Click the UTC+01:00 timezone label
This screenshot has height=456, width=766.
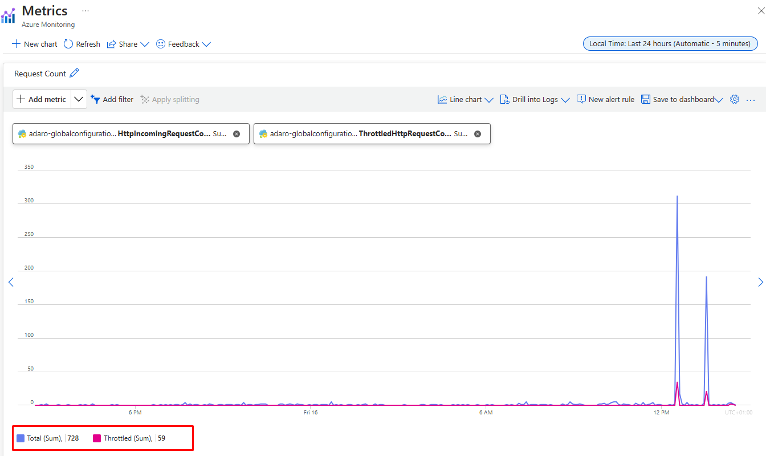[x=739, y=412]
